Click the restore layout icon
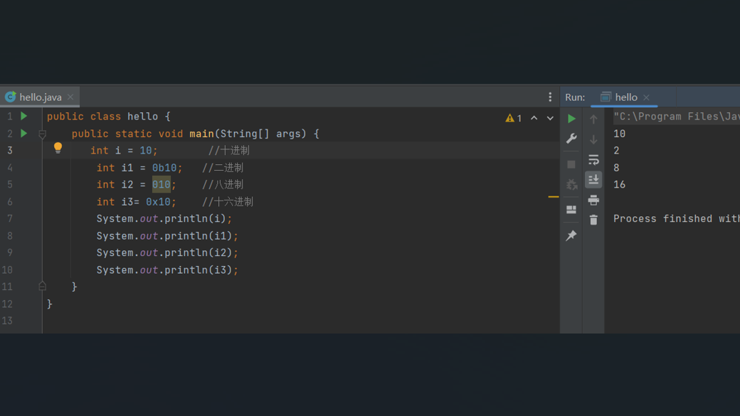740x416 pixels. click(x=571, y=210)
